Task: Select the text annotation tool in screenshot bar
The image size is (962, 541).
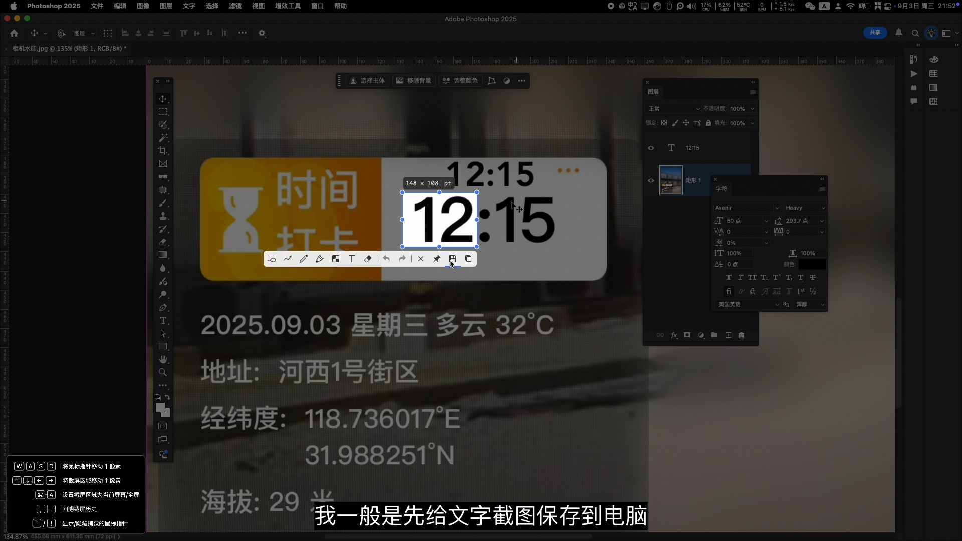Action: pyautogui.click(x=352, y=259)
